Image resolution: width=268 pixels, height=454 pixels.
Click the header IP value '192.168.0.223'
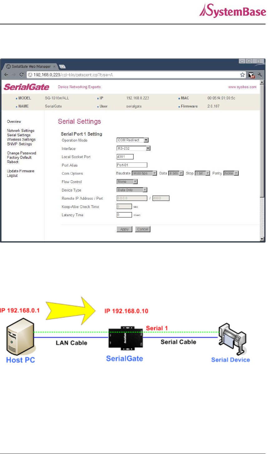point(138,98)
